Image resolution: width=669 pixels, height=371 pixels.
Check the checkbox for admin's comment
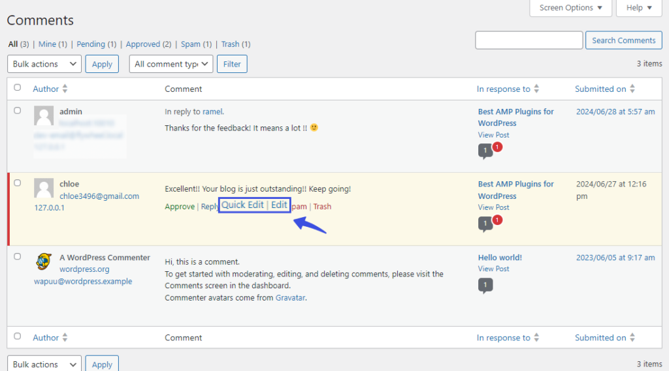tap(17, 110)
